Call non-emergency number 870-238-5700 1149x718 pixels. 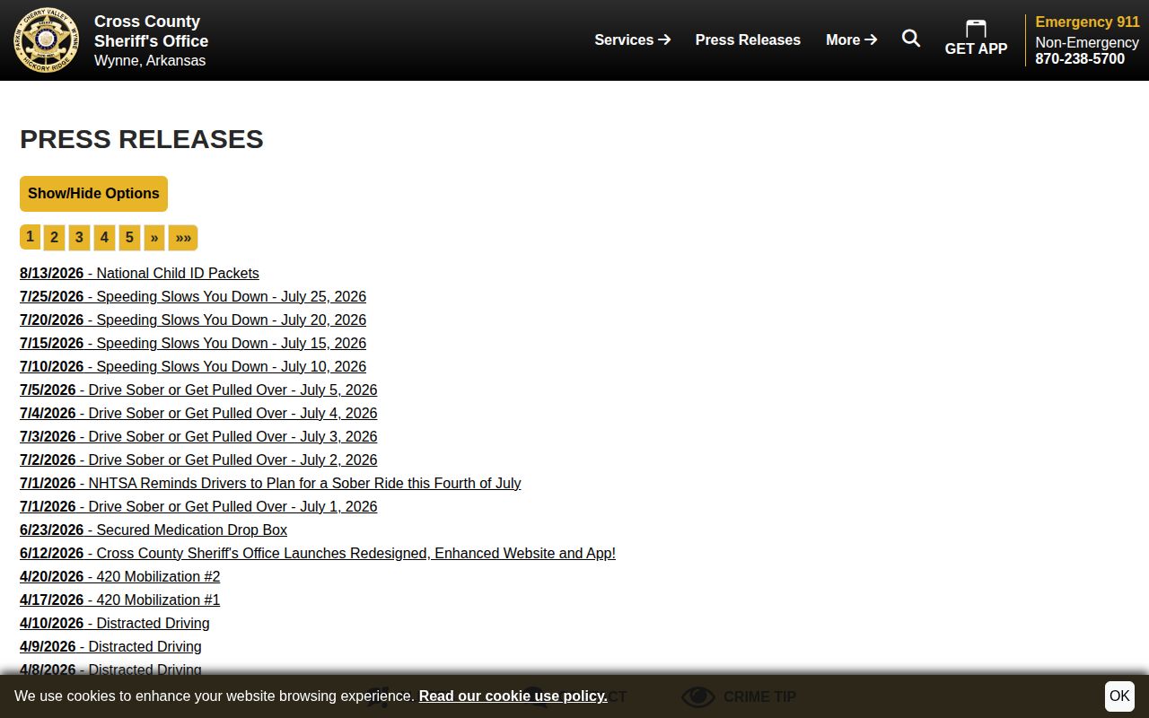1080,58
